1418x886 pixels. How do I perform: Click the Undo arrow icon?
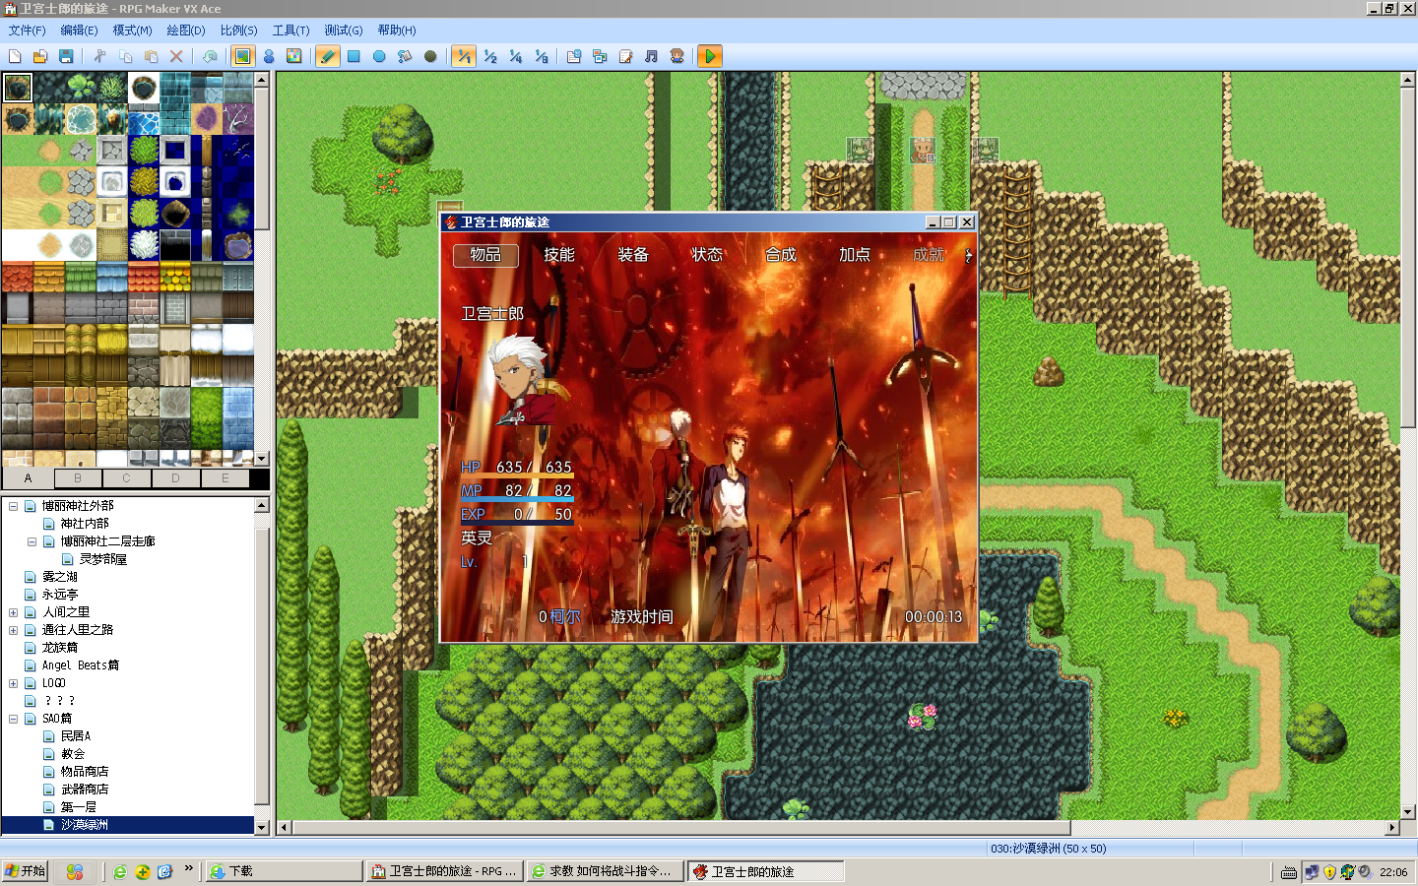pos(210,56)
